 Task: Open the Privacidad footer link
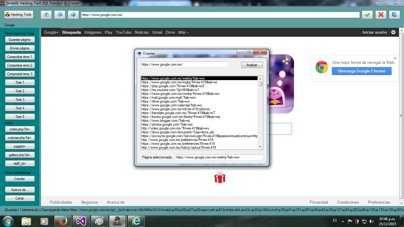click(319, 202)
